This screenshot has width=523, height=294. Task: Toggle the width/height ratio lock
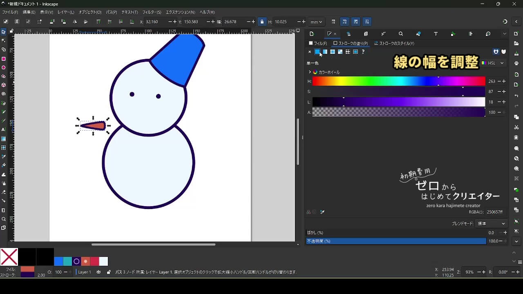pyautogui.click(x=262, y=22)
